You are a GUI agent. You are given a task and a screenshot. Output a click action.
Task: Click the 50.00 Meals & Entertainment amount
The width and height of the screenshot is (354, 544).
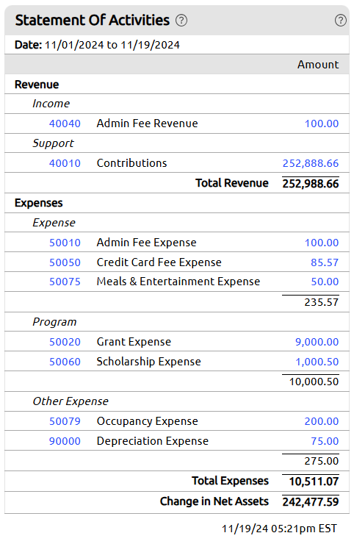(325, 282)
